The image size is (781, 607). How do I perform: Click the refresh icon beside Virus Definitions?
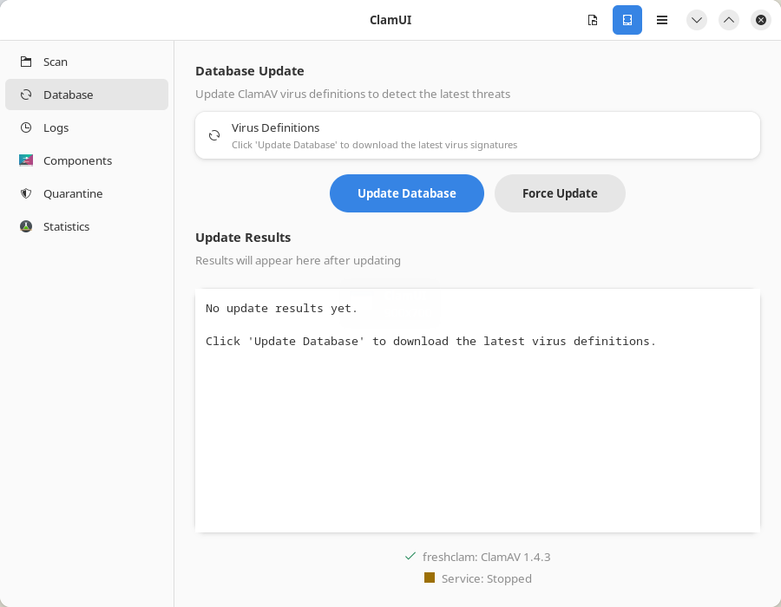[x=214, y=135]
